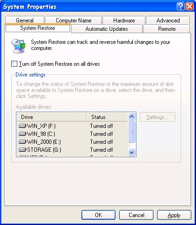Click the Apply button

click(174, 215)
